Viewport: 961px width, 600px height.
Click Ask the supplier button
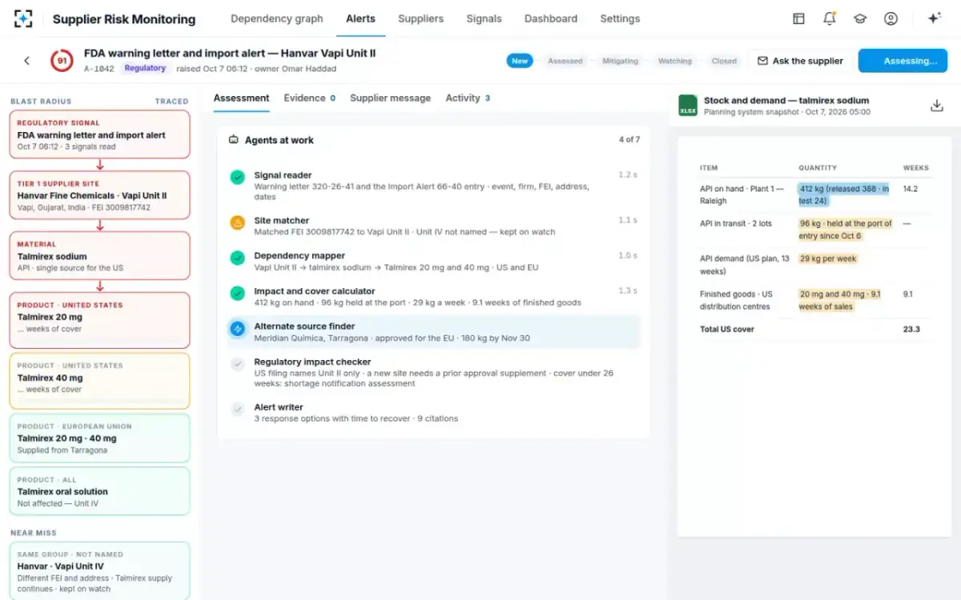coord(800,61)
